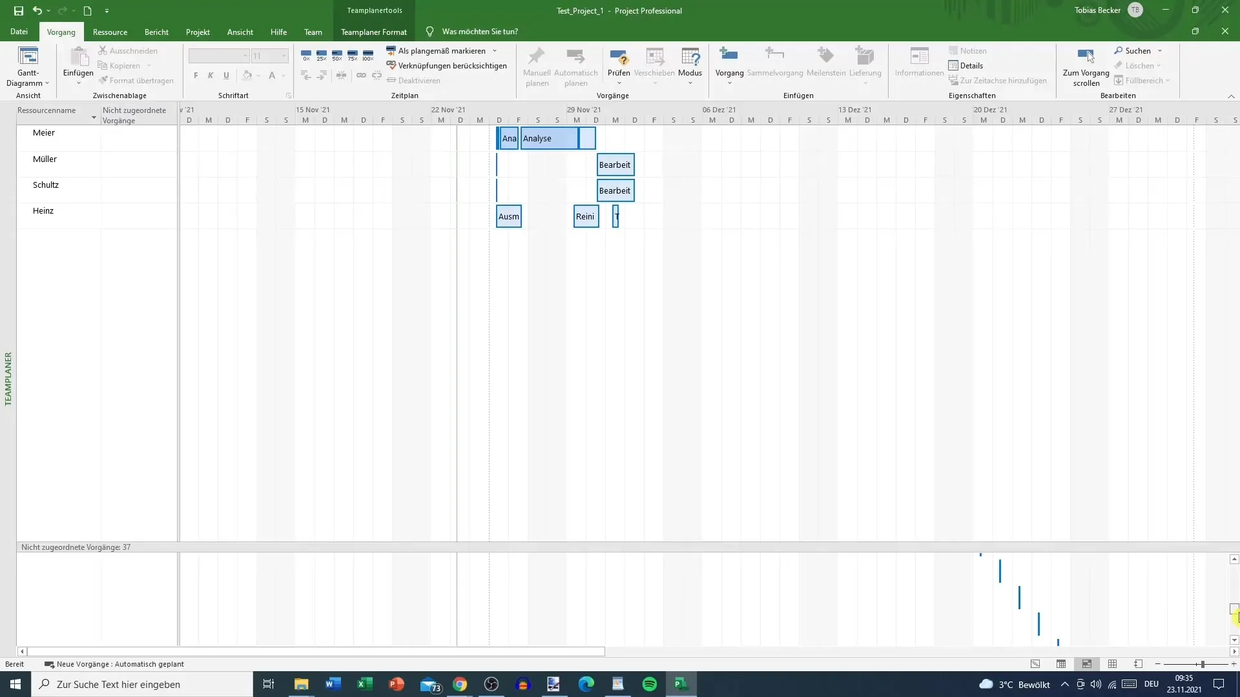Click the Spotify icon in the taskbar
This screenshot has width=1240, height=697.
pos(650,683)
